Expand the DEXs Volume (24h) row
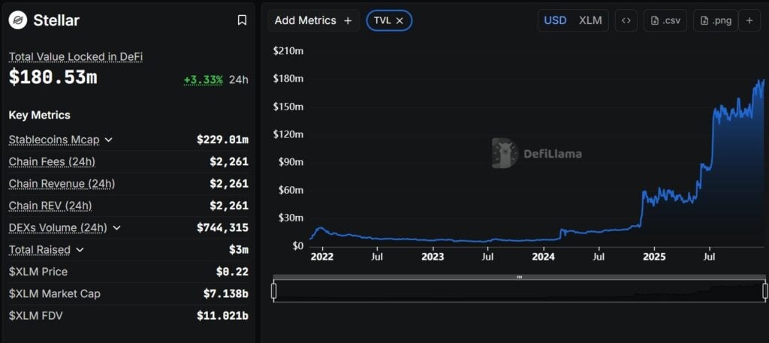Image resolution: width=769 pixels, height=343 pixels. [x=116, y=228]
